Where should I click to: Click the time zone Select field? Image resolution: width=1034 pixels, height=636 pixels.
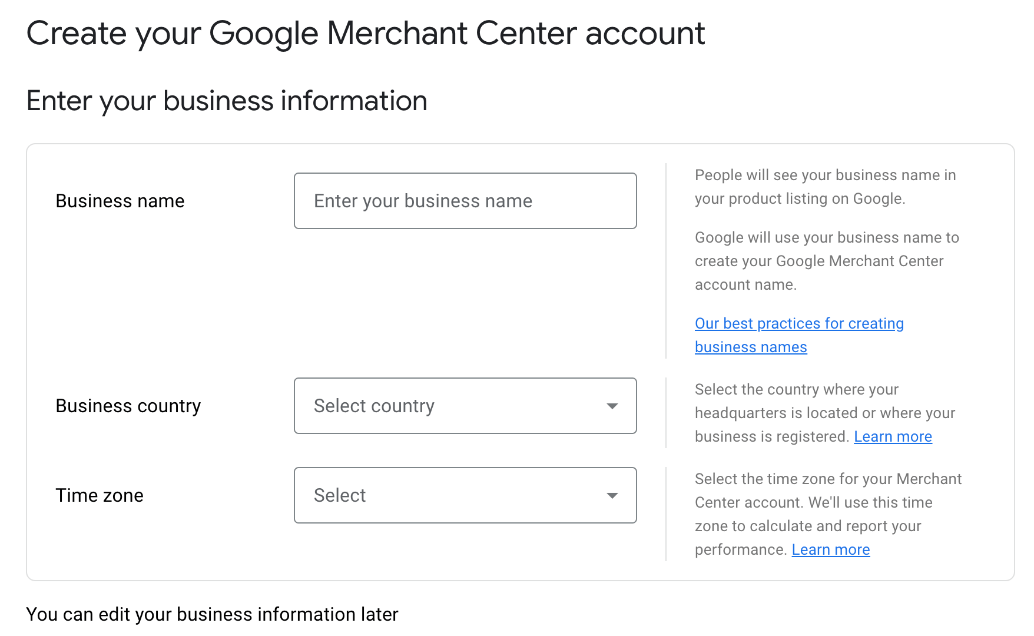point(465,495)
